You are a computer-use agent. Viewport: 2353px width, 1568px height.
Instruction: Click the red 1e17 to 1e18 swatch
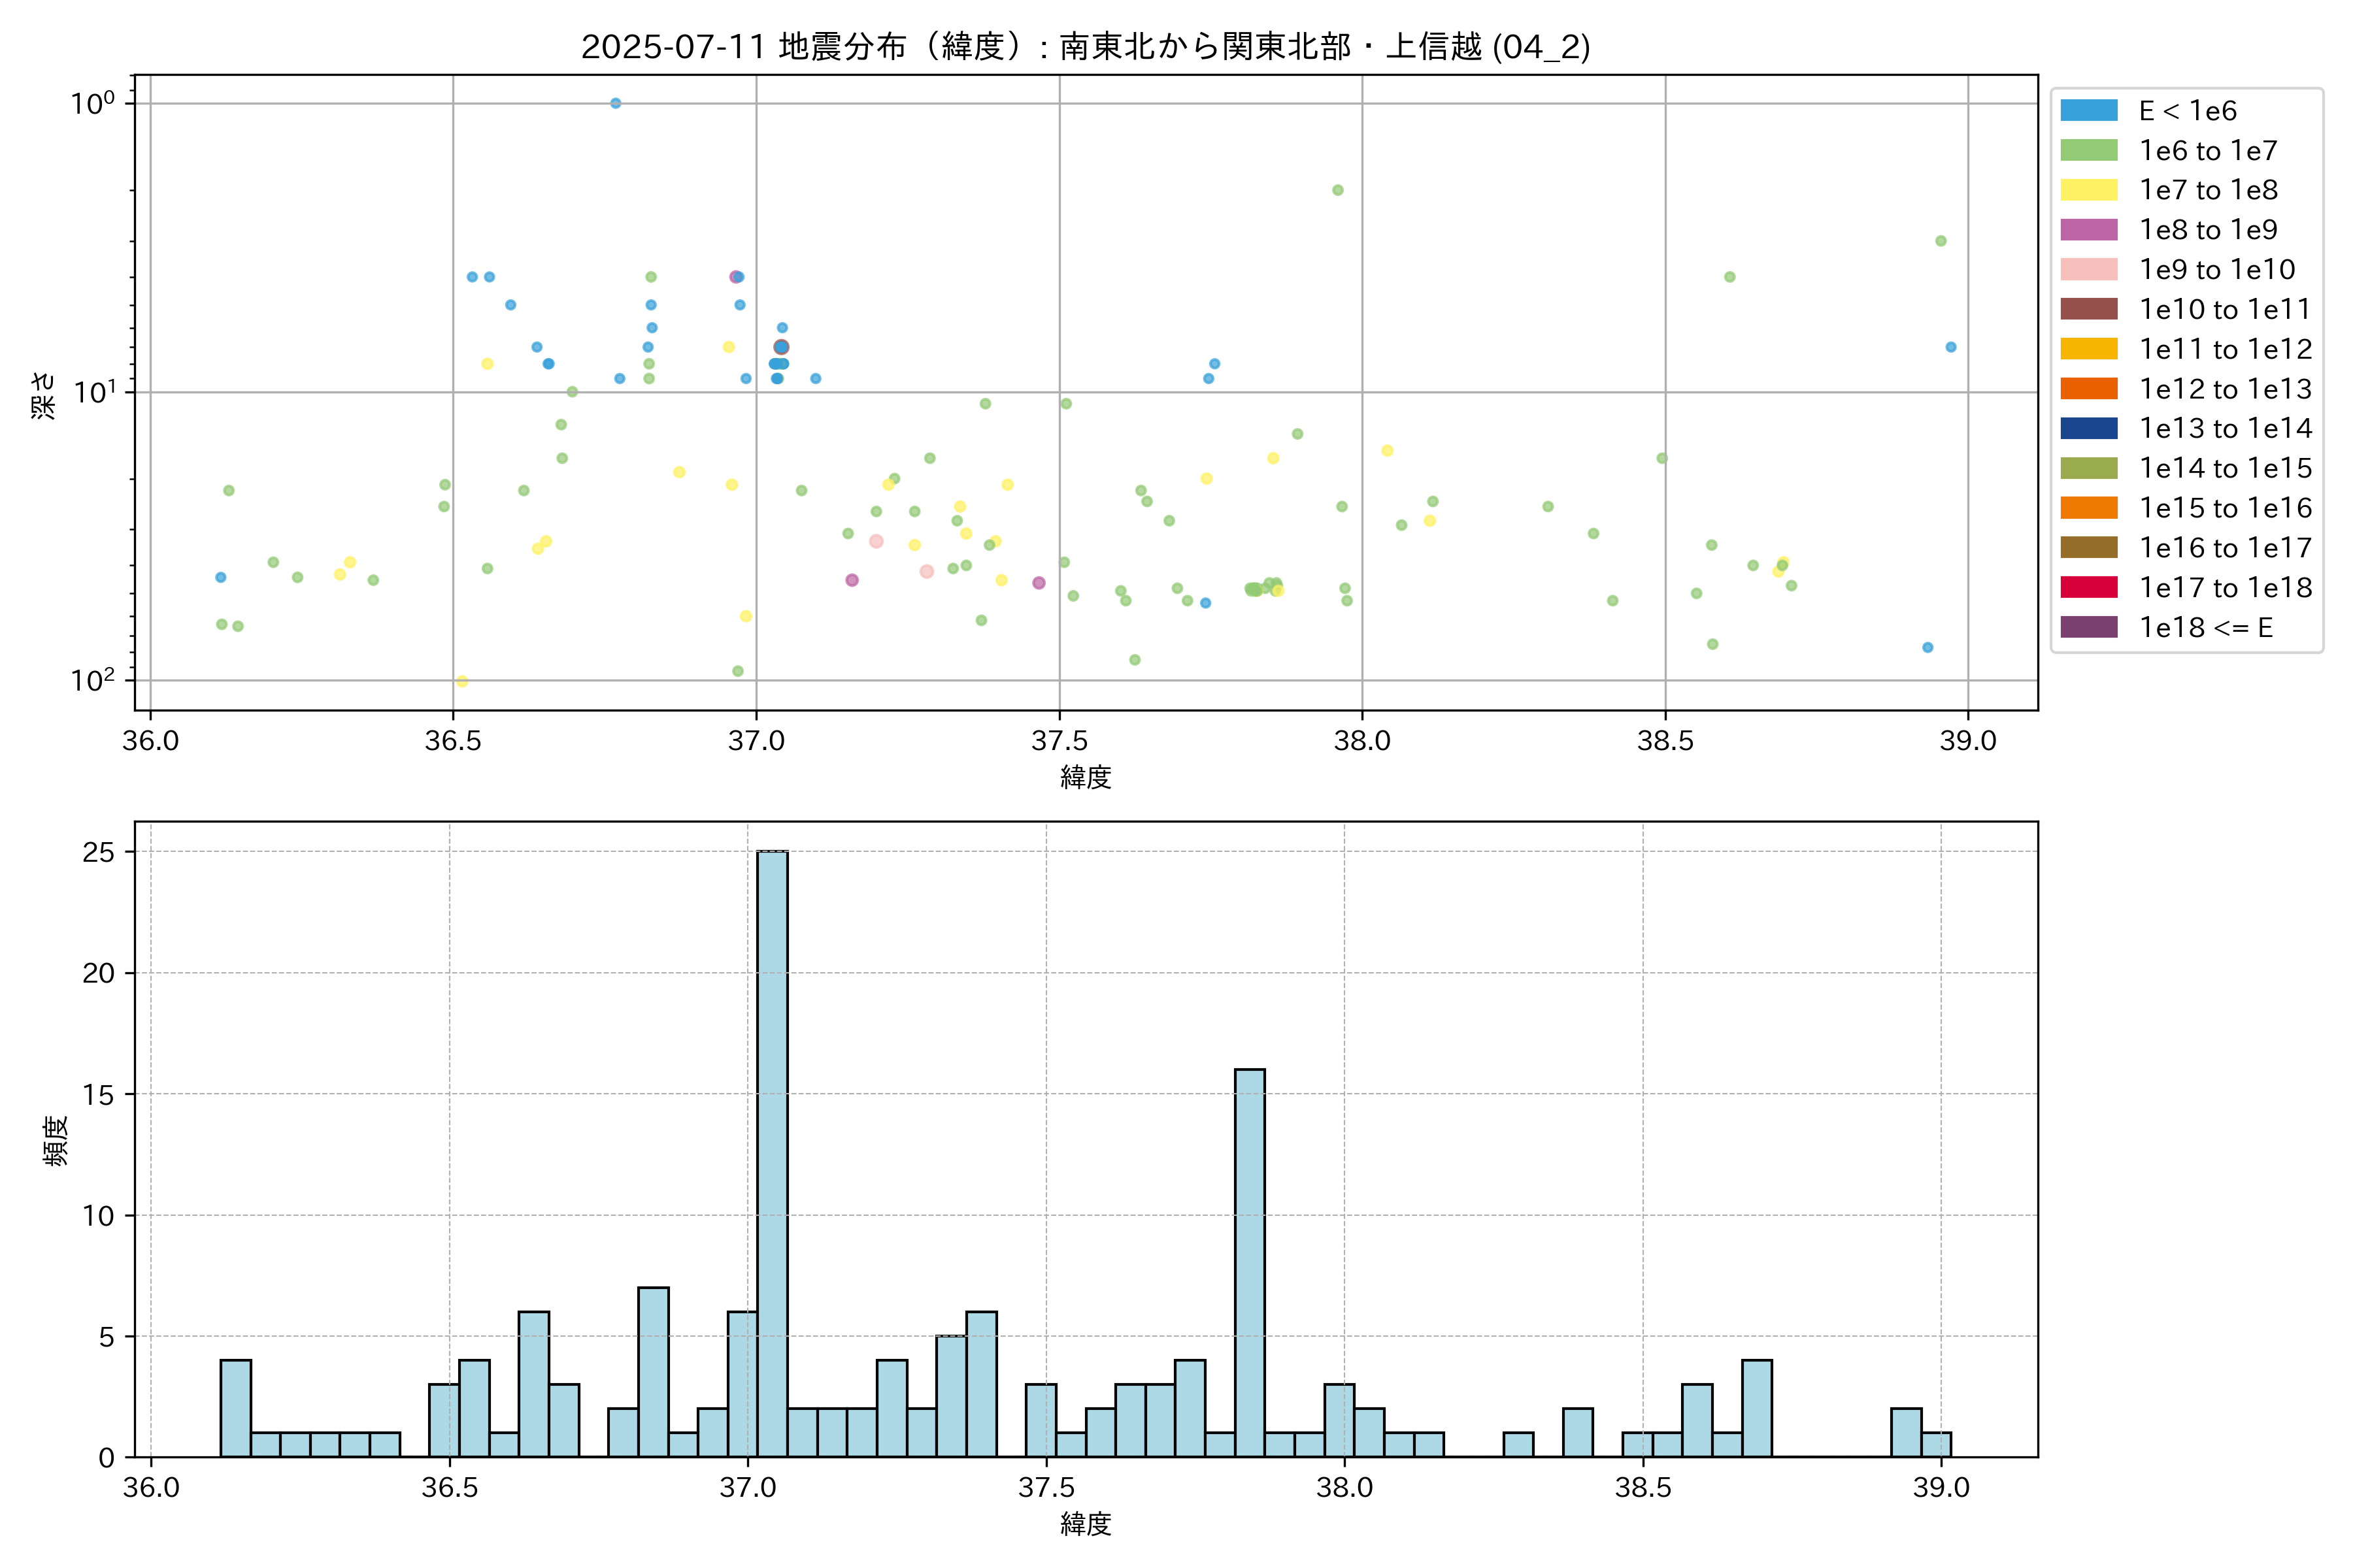(2089, 588)
